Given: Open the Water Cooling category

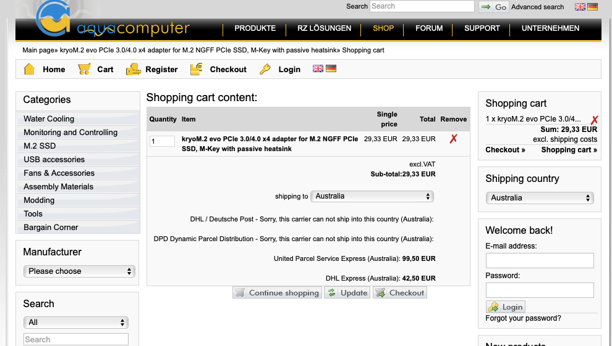Looking at the screenshot, I should coord(78,118).
